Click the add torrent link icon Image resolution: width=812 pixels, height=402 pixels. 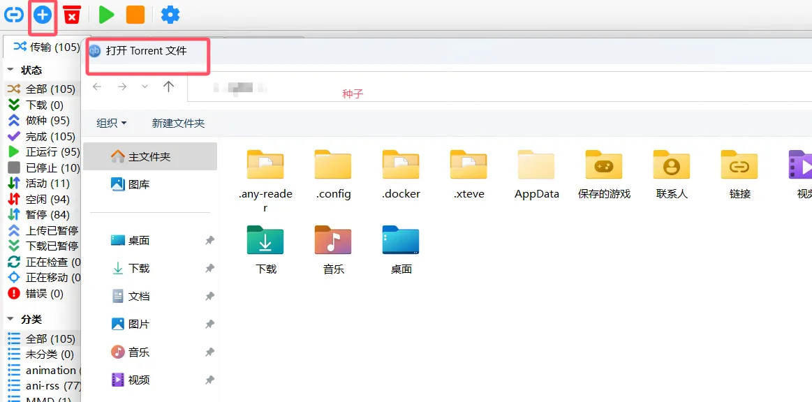click(x=14, y=14)
